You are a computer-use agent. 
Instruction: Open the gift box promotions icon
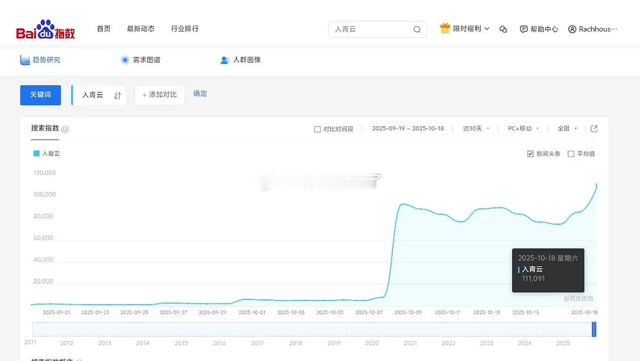pyautogui.click(x=445, y=28)
